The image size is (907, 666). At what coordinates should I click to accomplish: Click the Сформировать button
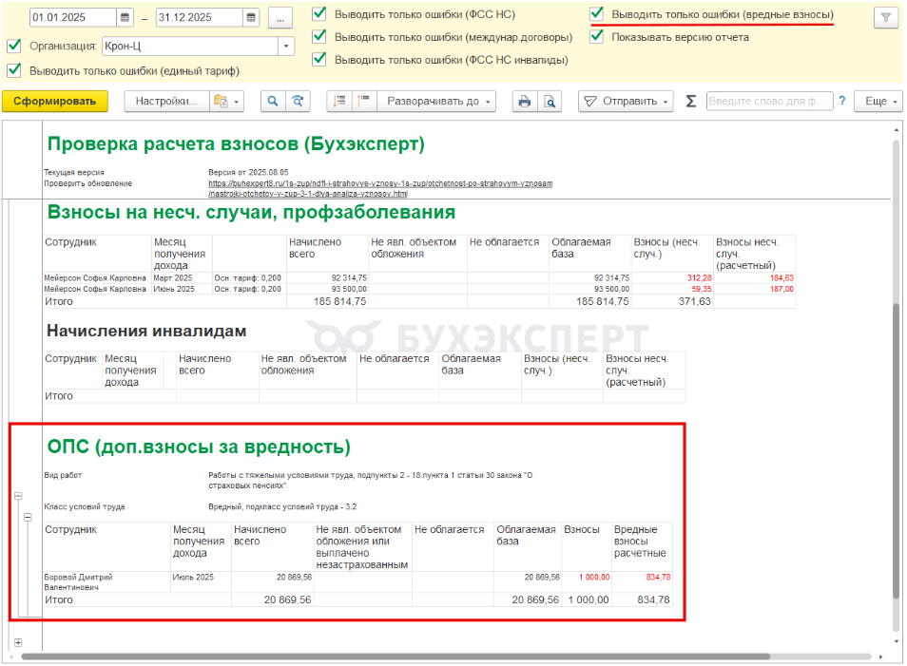(55, 101)
